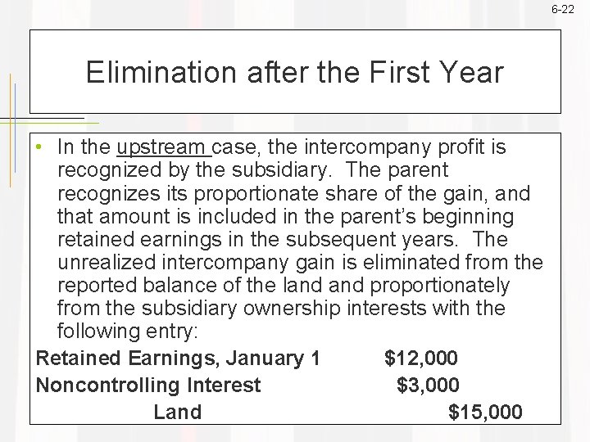Click 'retained earnings in the subsequent years' text
This screenshot has height=442, width=590.
pyautogui.click(x=256, y=239)
